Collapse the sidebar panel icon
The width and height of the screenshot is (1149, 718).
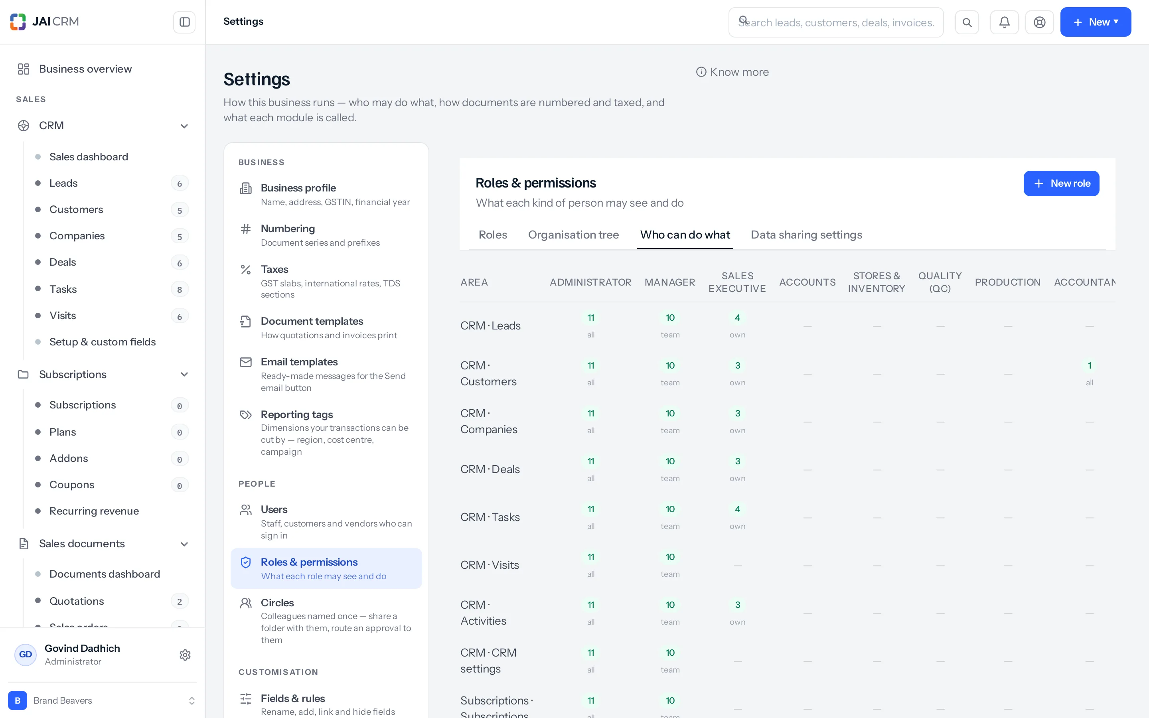click(x=184, y=22)
